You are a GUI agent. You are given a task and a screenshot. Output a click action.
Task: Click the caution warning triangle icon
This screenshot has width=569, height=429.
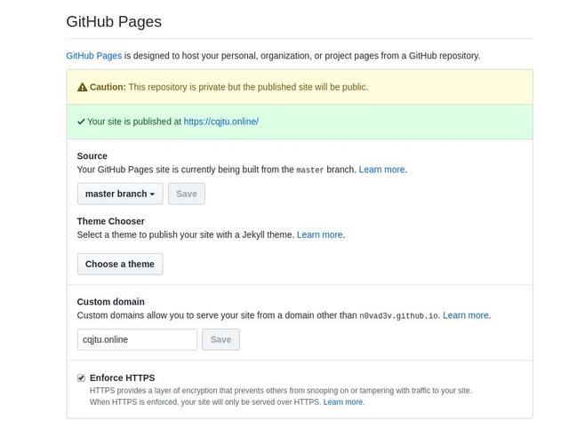(x=83, y=87)
